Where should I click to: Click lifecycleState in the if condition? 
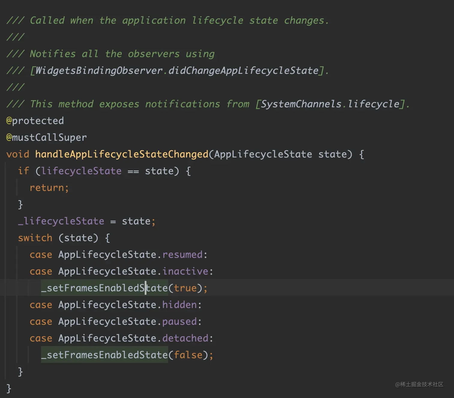(x=81, y=171)
